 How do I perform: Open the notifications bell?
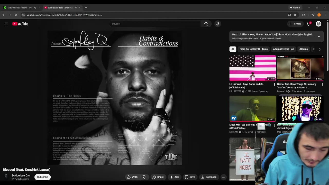coord(309,24)
